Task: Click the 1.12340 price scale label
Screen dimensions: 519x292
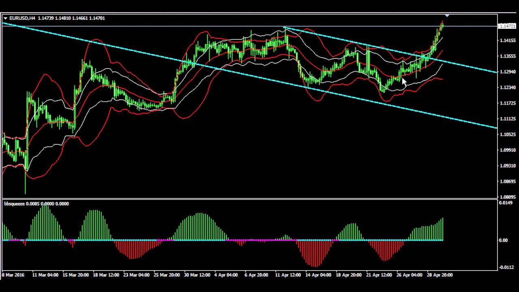Action: point(507,88)
